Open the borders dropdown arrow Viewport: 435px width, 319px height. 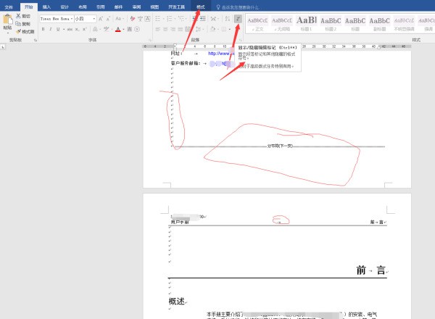tap(230, 29)
